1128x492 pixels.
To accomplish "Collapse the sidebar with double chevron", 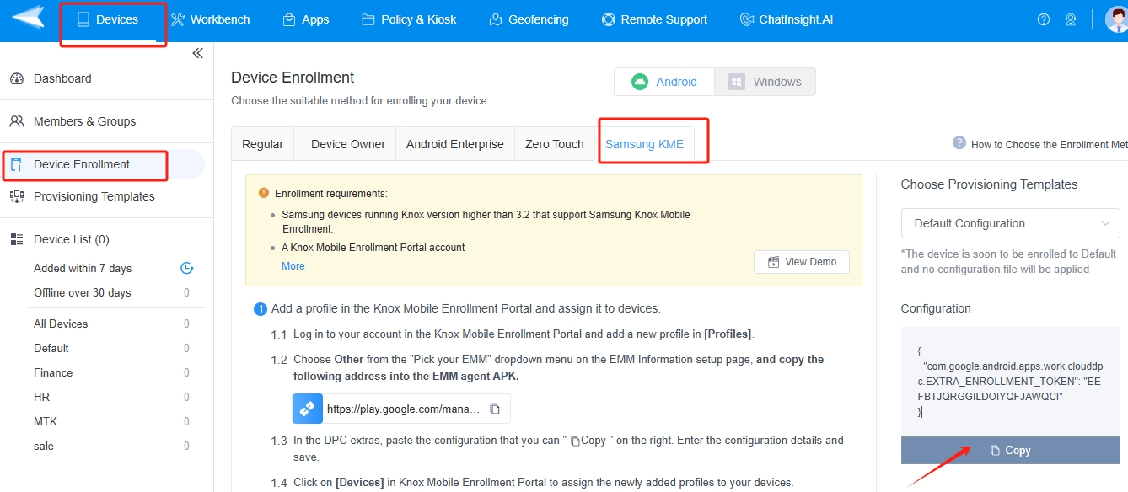I will [197, 53].
